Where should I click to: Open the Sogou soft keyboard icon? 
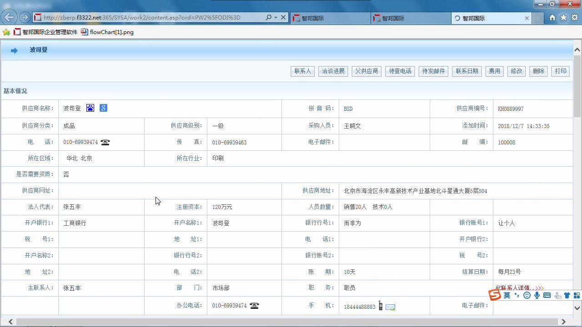547,295
